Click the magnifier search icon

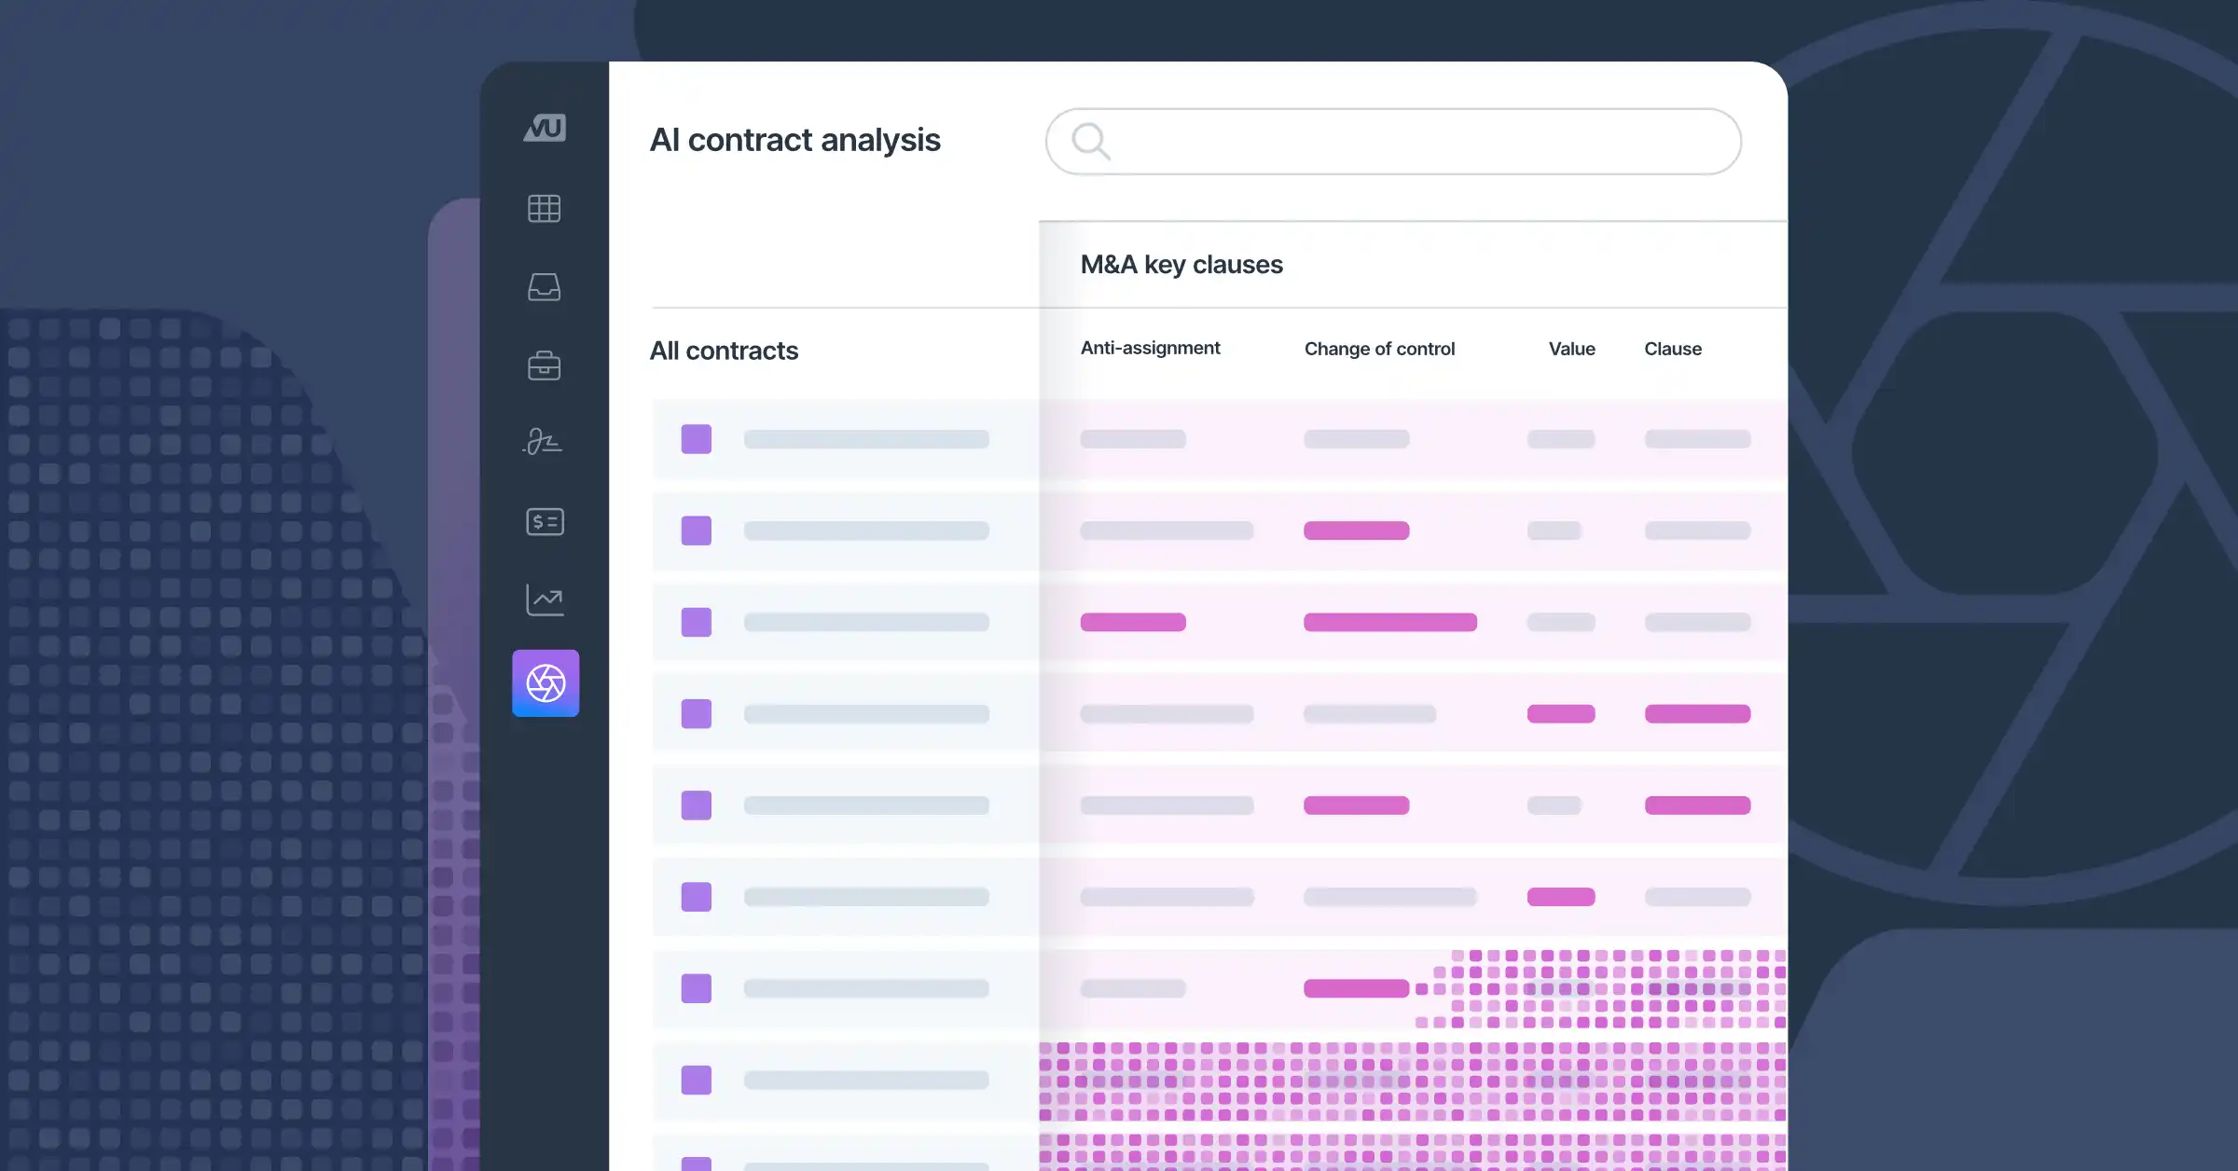tap(1090, 142)
